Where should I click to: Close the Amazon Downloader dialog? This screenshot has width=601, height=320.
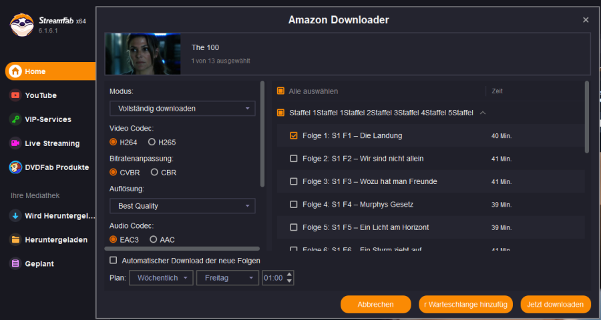pyautogui.click(x=586, y=20)
